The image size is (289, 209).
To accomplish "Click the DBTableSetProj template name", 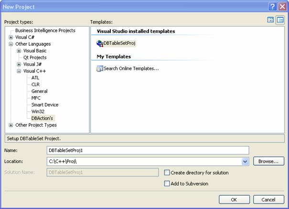I will pyautogui.click(x=119, y=43).
